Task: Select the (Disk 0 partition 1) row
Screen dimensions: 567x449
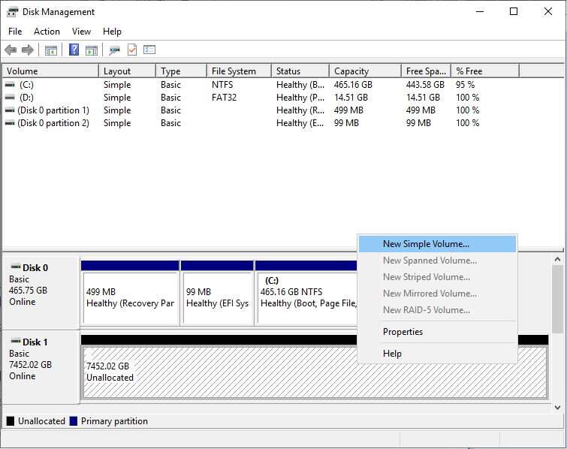Action: [261, 110]
